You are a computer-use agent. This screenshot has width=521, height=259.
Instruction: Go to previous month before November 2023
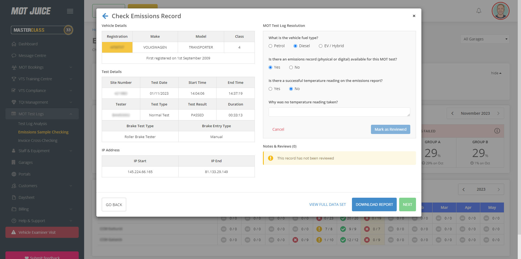pyautogui.click(x=452, y=113)
